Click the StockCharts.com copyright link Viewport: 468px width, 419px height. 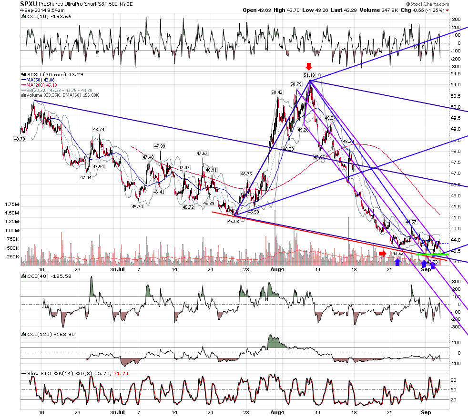(x=427, y=4)
